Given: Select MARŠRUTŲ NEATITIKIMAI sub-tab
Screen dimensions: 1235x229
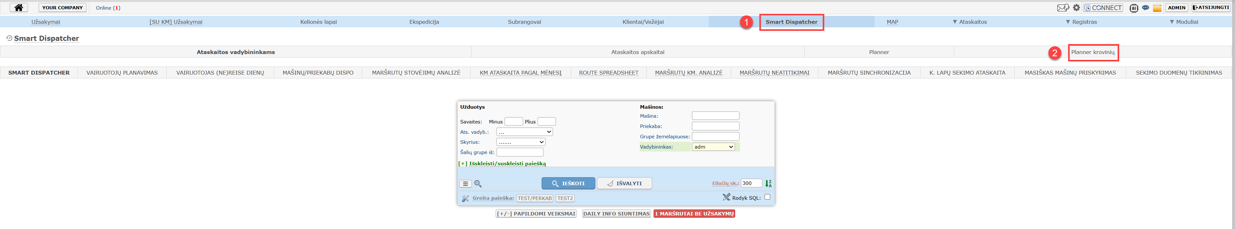Looking at the screenshot, I should pos(774,73).
